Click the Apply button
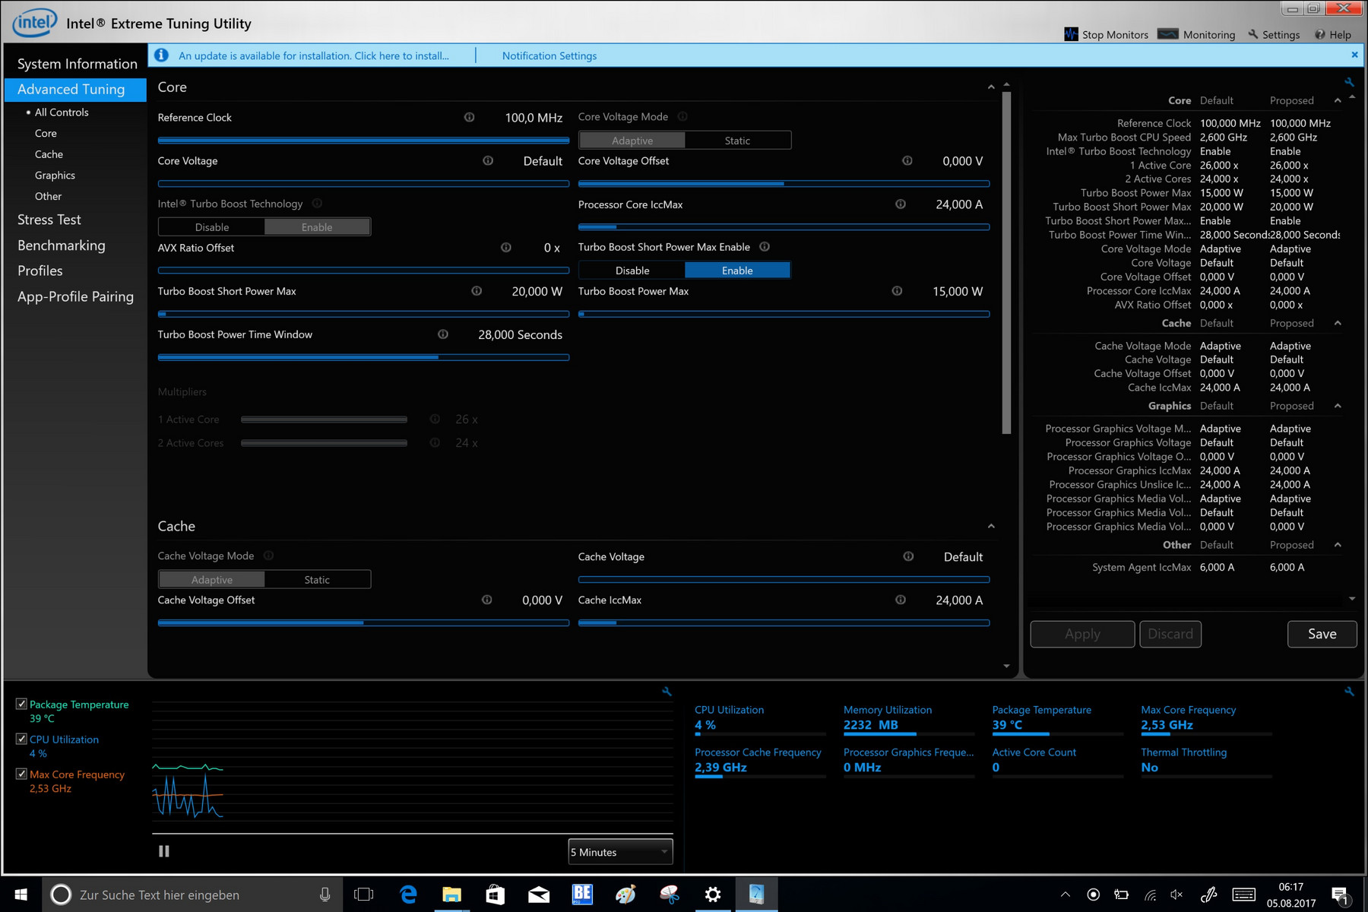1368x912 pixels. [1082, 634]
